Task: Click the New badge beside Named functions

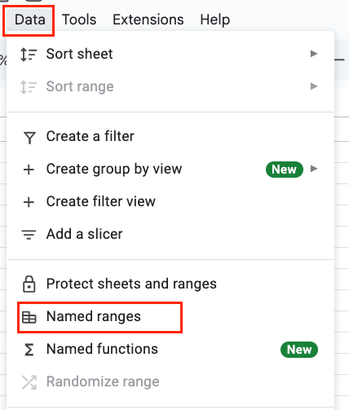Action: click(x=299, y=350)
